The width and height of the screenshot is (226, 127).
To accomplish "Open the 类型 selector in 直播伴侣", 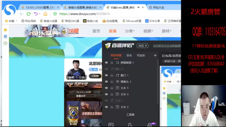I will point(142,46).
